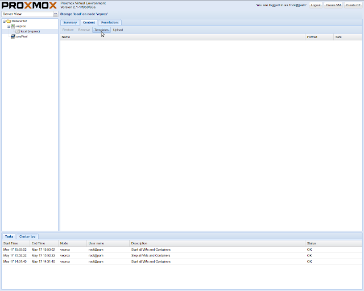Sort tasks by Description column

(217, 243)
